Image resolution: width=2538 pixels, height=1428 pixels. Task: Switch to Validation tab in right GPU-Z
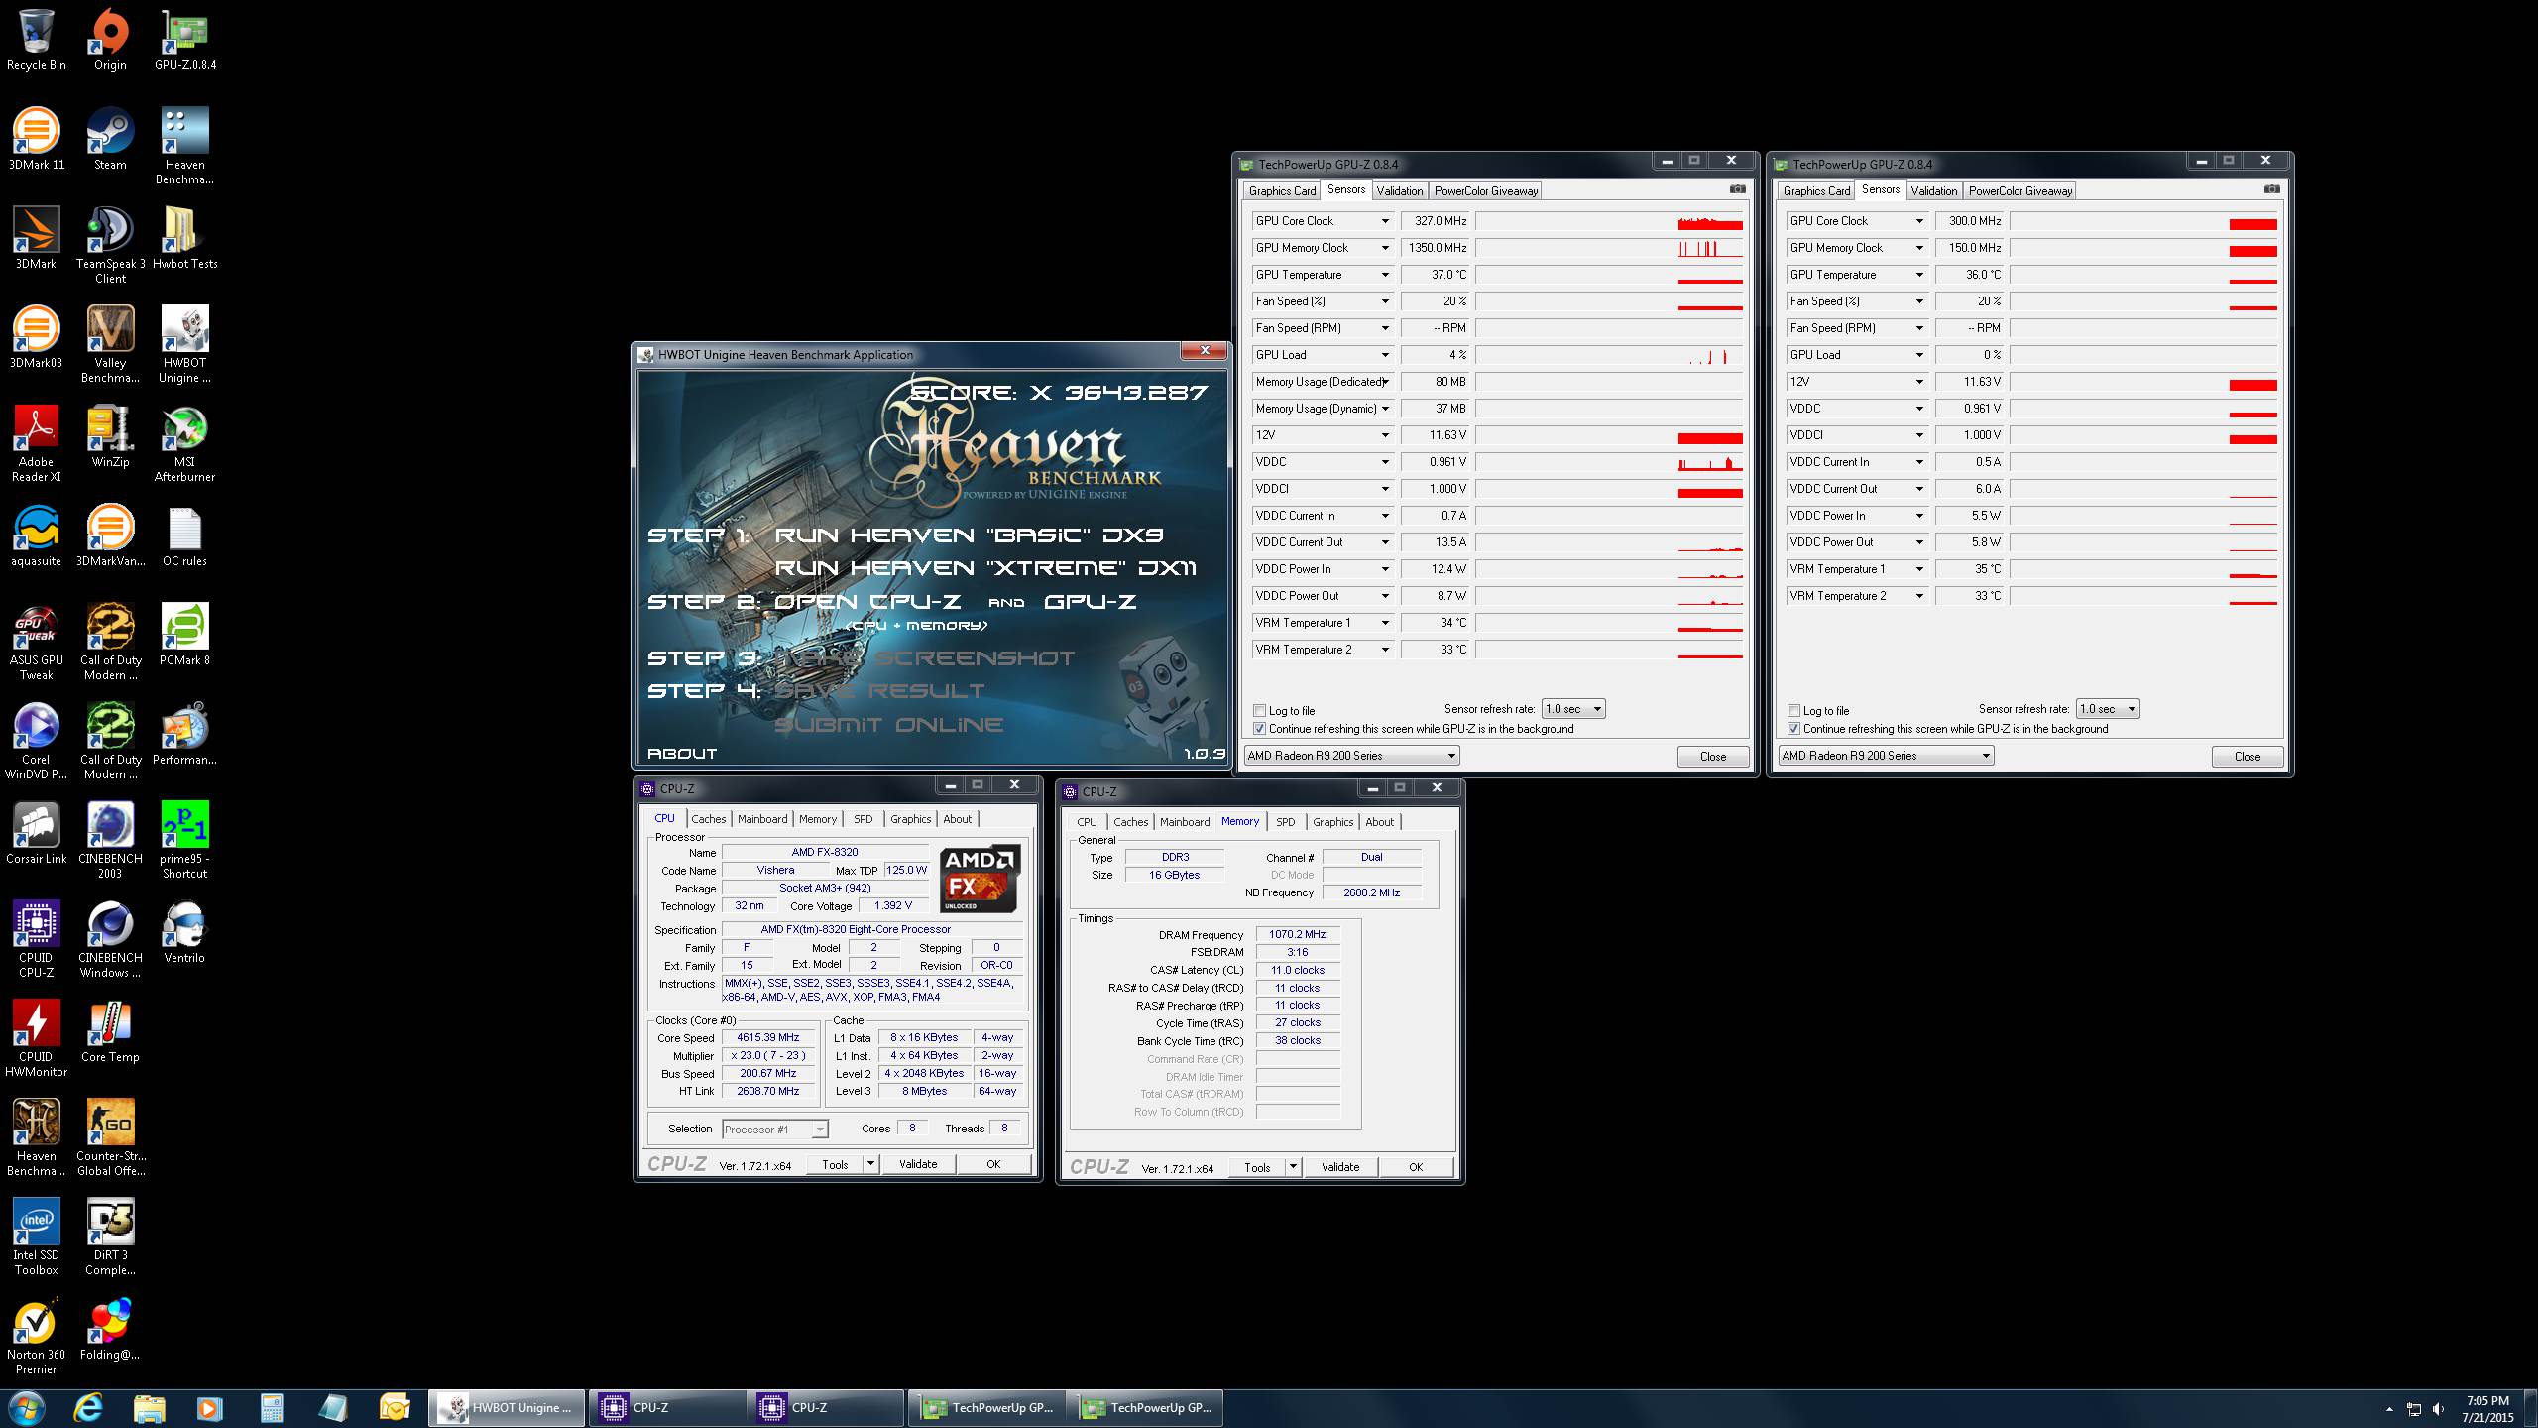(x=1933, y=191)
